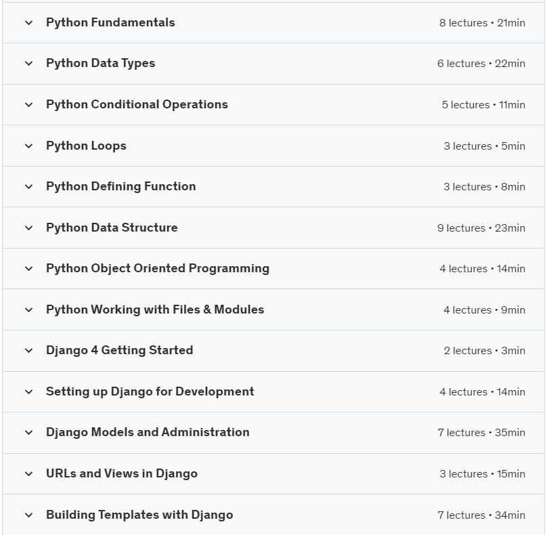
Task: Click the '2 lectures • 3min' text
Action: [485, 351]
